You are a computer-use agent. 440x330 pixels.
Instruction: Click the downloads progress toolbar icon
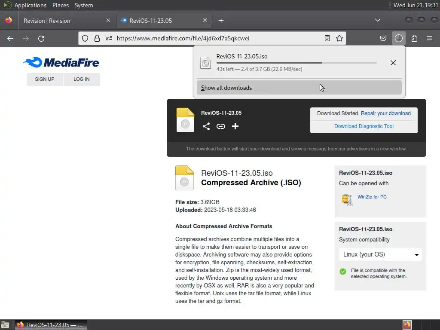point(398,38)
